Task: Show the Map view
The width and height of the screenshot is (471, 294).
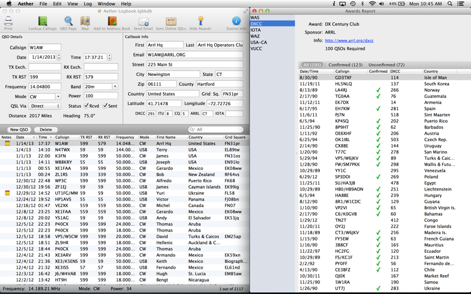Action: (x=85, y=22)
